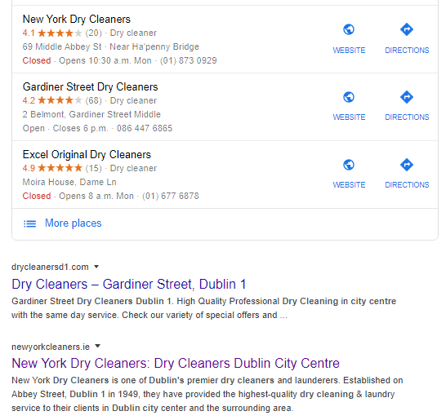Expand the drycleanersd1.com dropdown arrow
The image size is (446, 420).
[x=96, y=267]
